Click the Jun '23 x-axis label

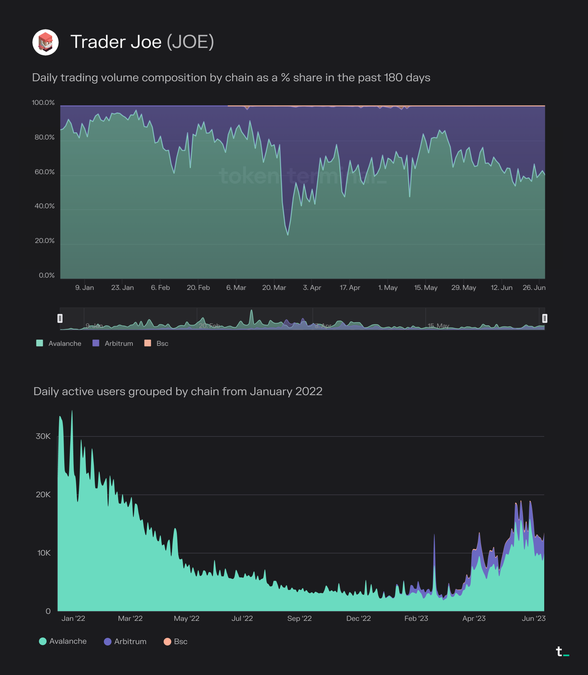point(533,618)
